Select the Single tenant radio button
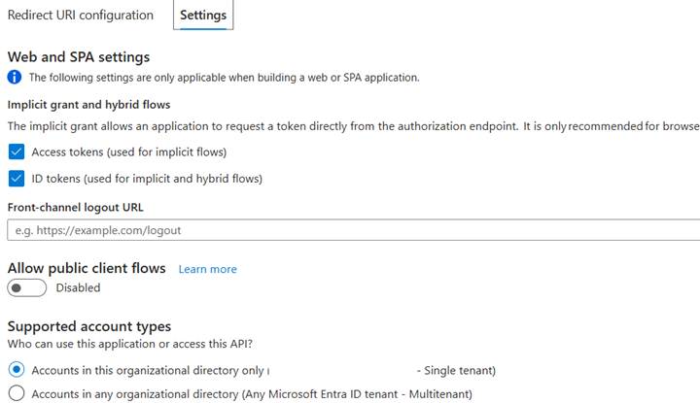700x403 pixels. point(17,370)
